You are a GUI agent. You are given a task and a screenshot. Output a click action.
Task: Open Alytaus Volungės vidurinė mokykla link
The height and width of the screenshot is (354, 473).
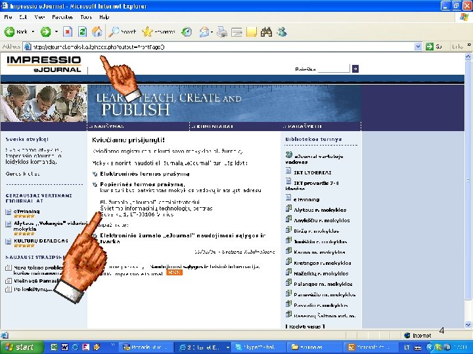[50, 226]
